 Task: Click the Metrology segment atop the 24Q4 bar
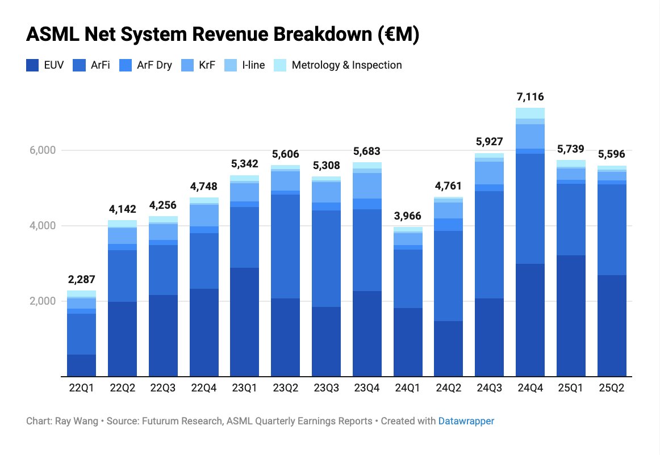[530, 113]
